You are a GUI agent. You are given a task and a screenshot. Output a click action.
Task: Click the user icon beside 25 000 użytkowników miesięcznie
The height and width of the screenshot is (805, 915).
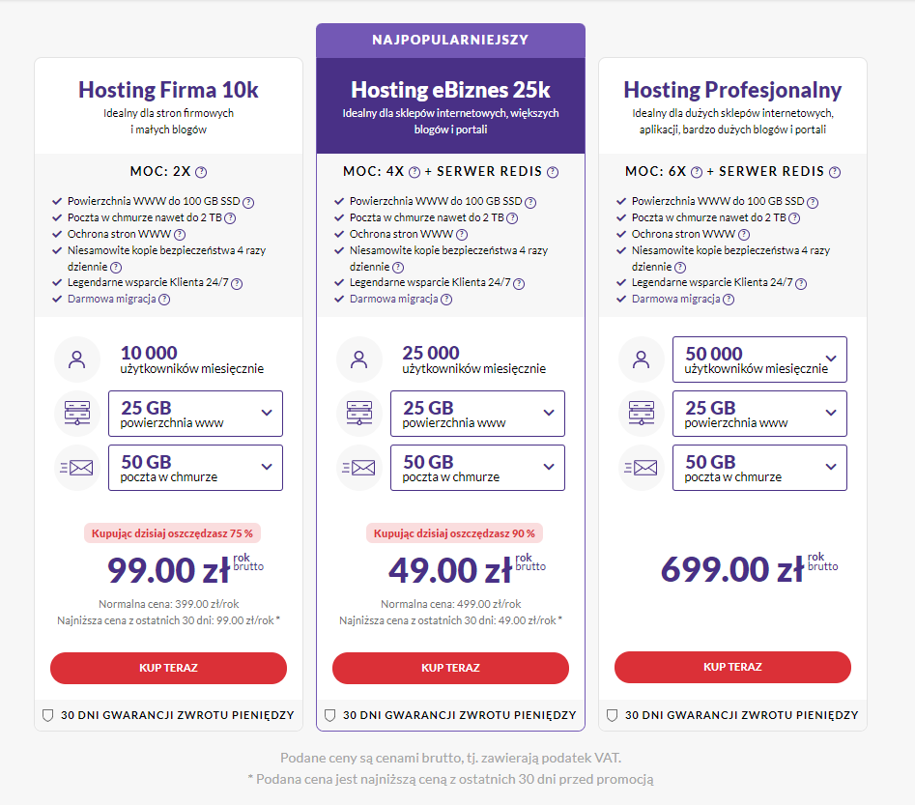pyautogui.click(x=359, y=359)
